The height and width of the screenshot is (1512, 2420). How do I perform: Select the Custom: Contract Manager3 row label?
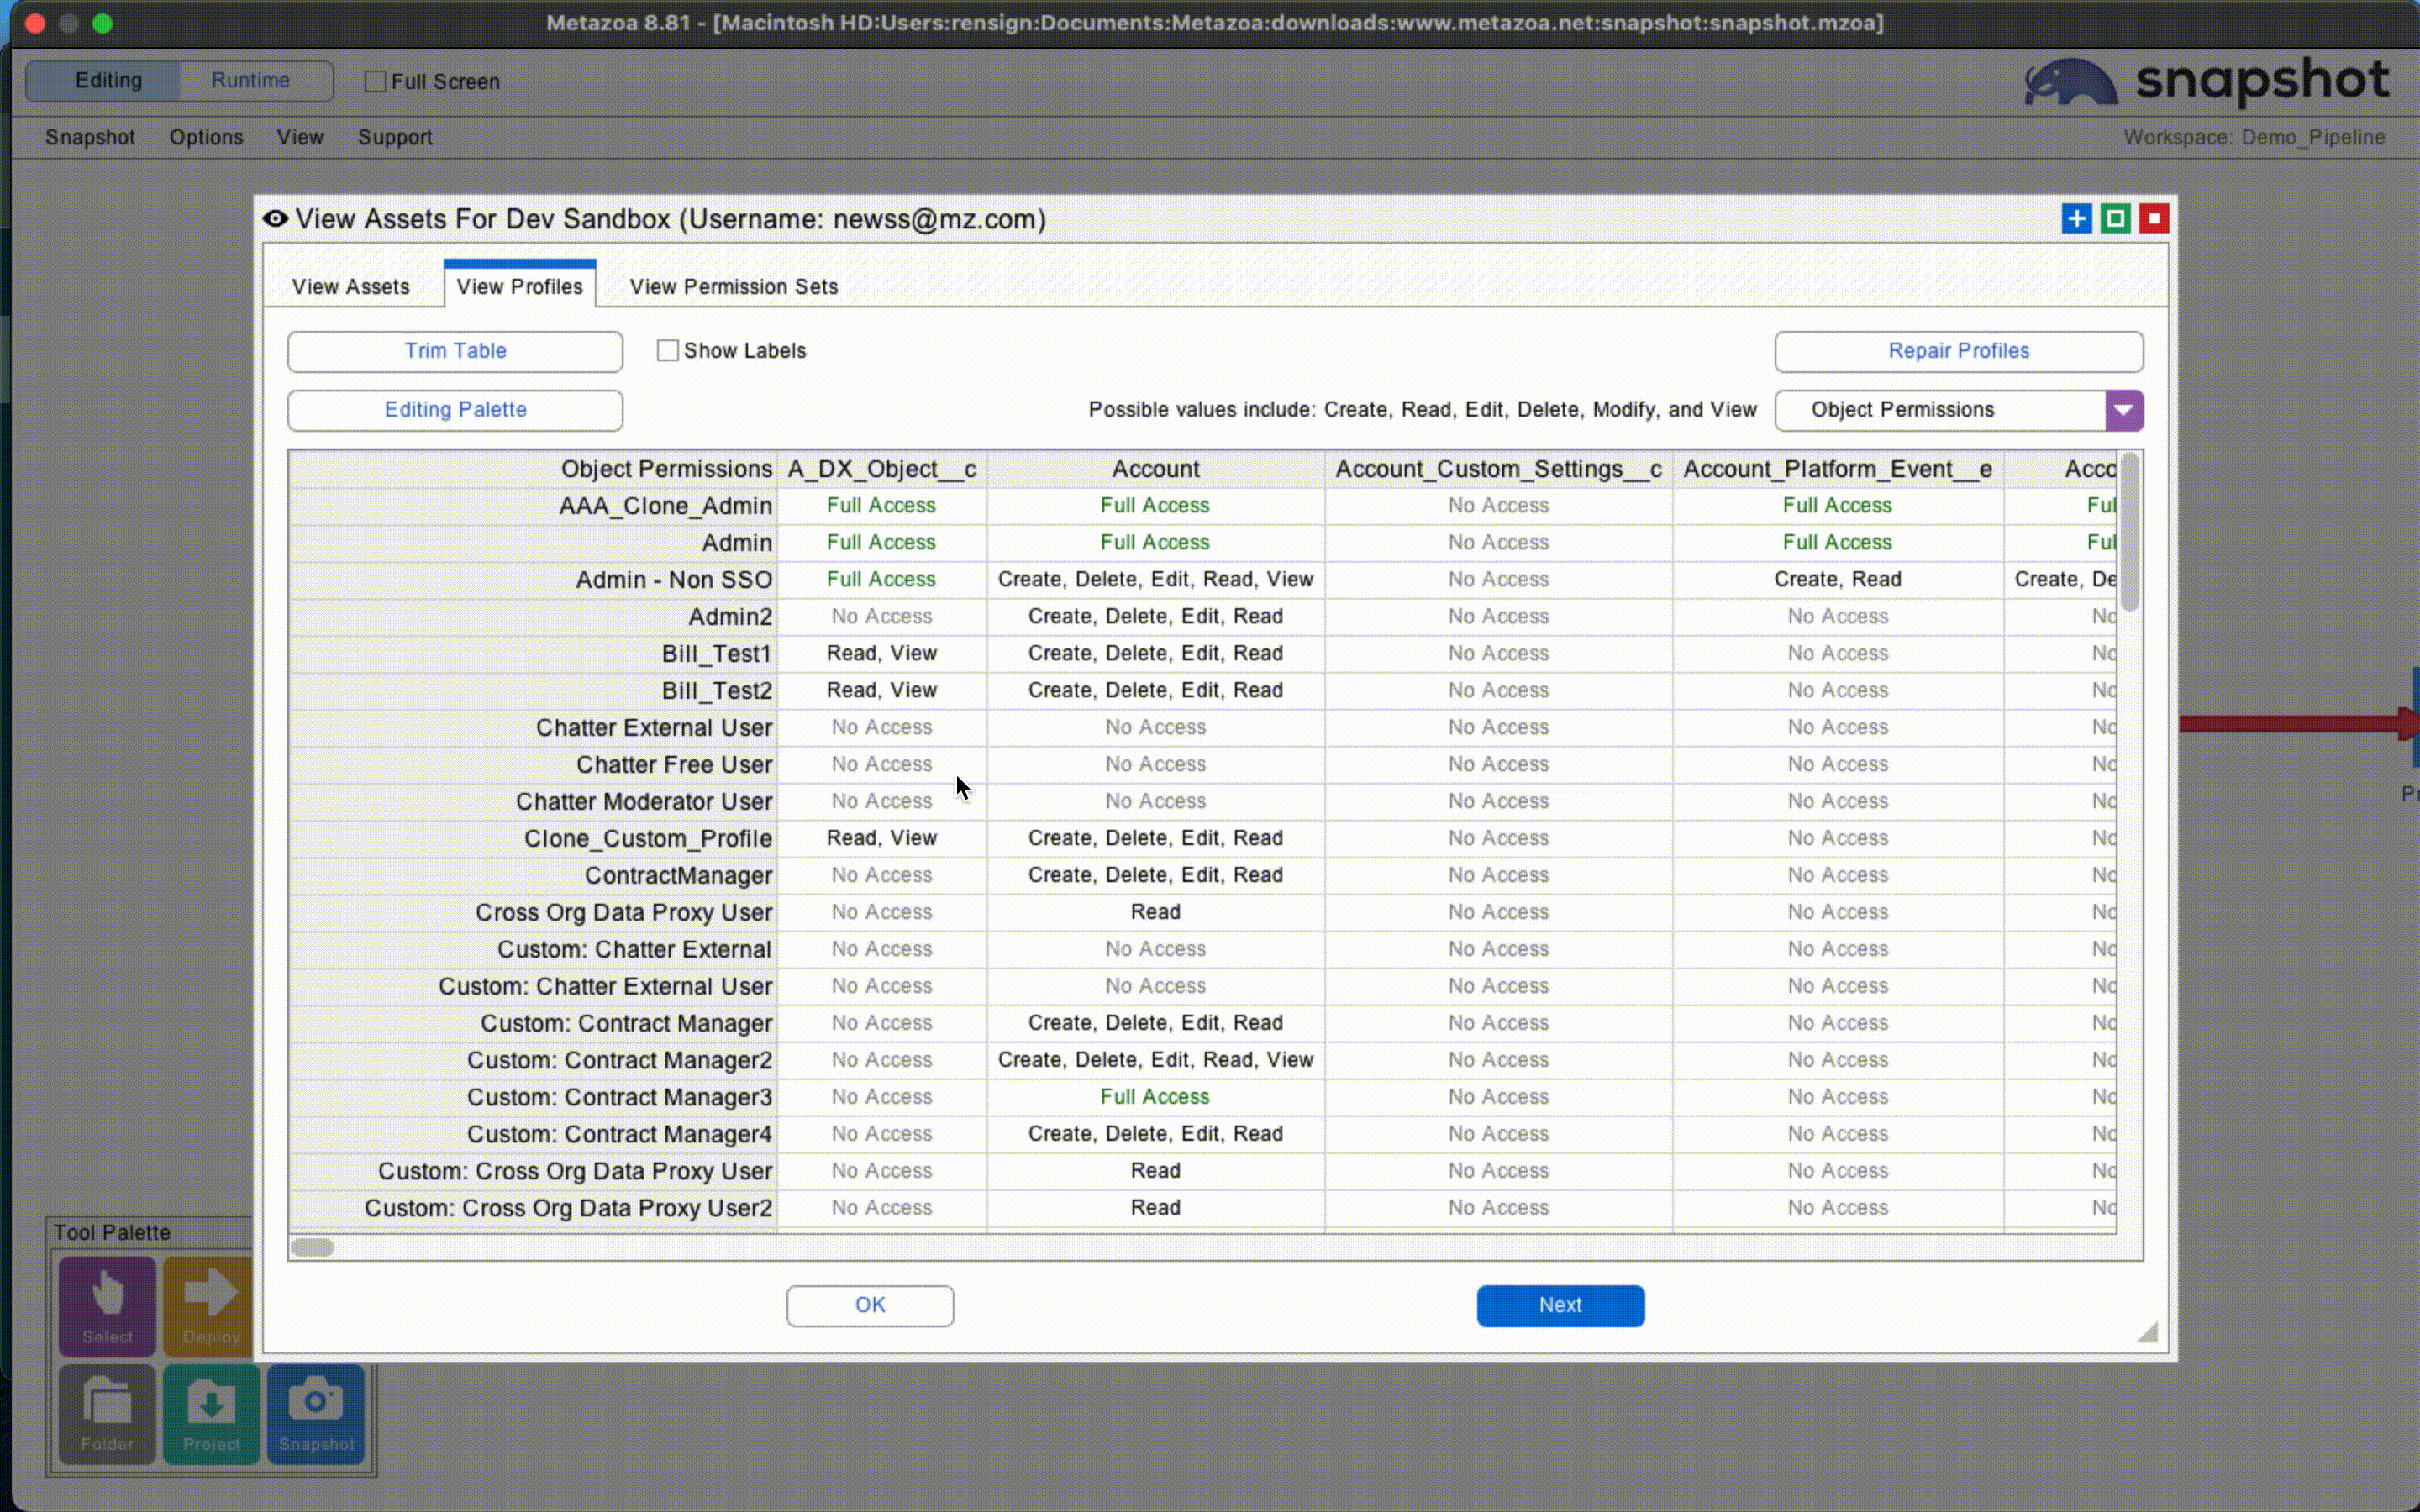click(x=620, y=1098)
